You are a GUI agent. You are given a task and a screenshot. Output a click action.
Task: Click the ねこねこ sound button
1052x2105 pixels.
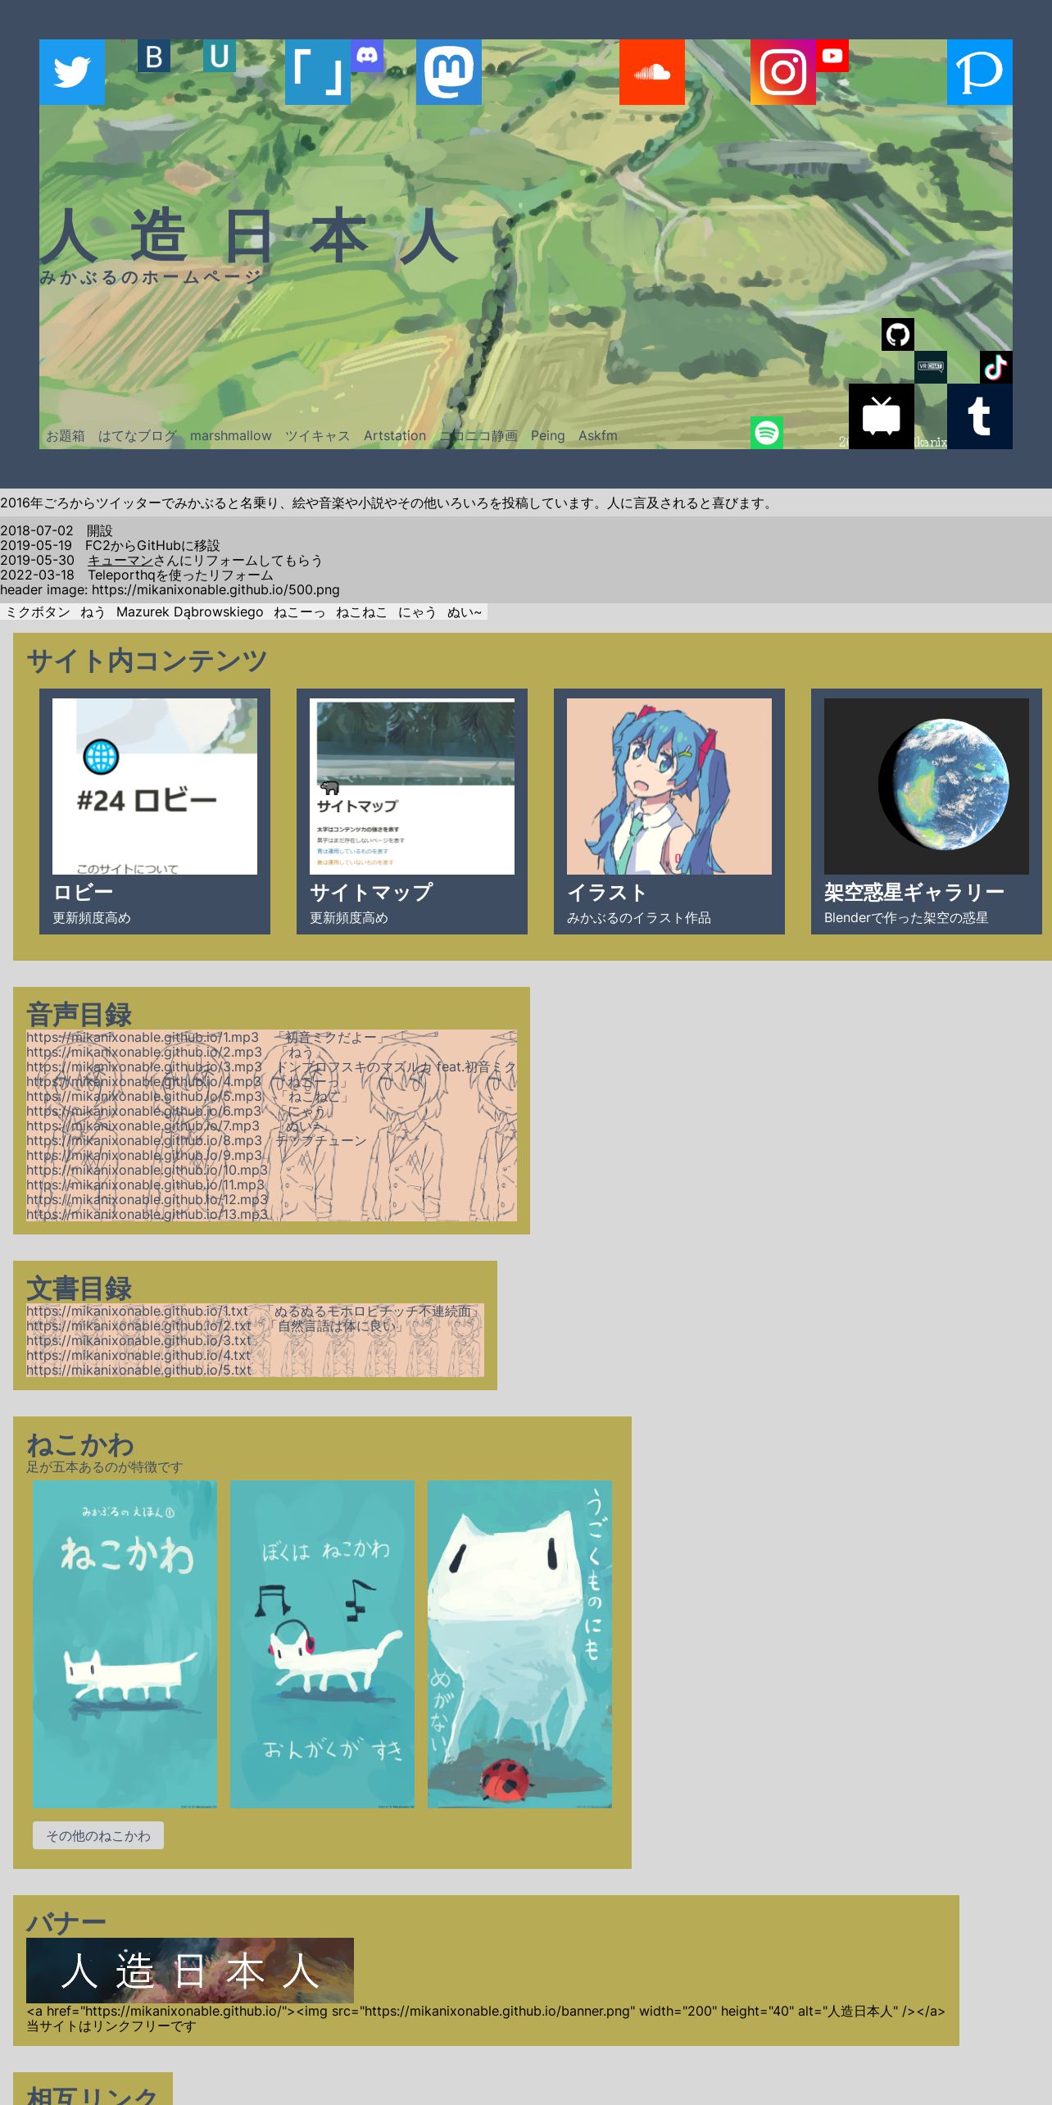tap(361, 612)
